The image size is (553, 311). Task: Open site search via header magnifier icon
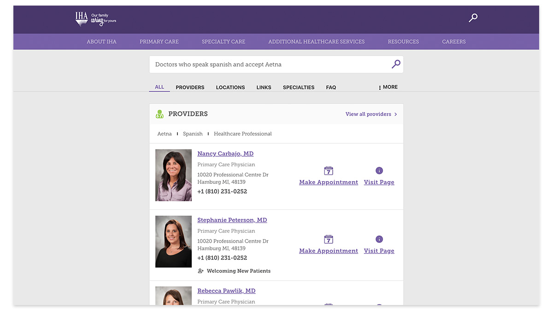tap(473, 18)
